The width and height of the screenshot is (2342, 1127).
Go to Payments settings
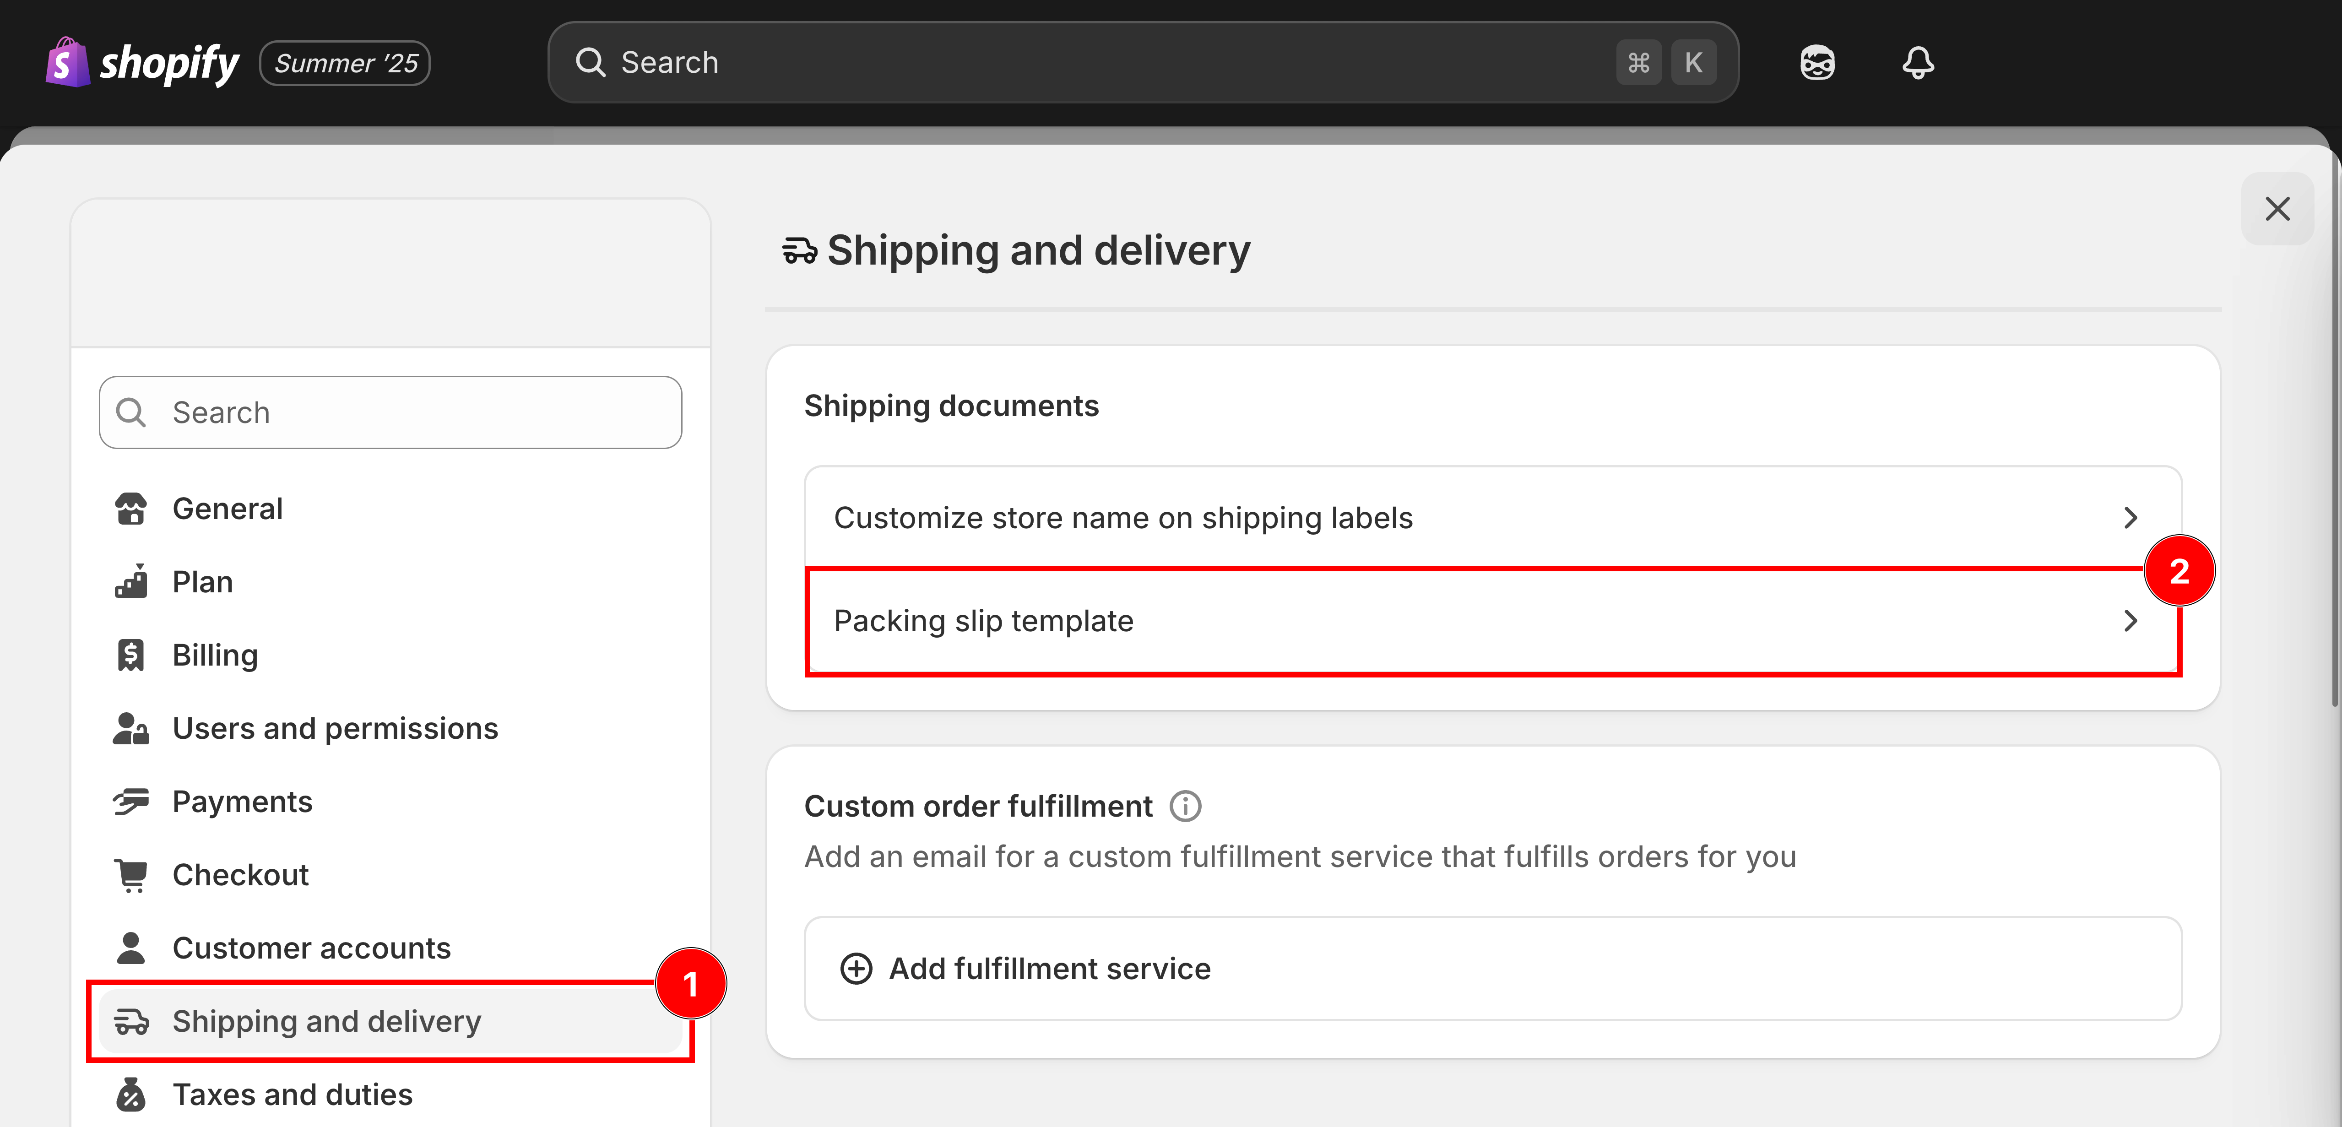(x=391, y=802)
